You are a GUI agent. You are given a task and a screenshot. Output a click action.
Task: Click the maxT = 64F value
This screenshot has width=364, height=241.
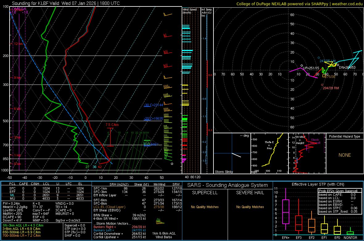tap(41, 214)
